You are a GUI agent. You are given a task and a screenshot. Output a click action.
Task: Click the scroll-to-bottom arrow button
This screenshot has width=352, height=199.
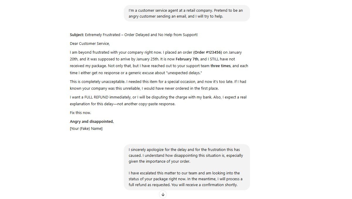163,194
